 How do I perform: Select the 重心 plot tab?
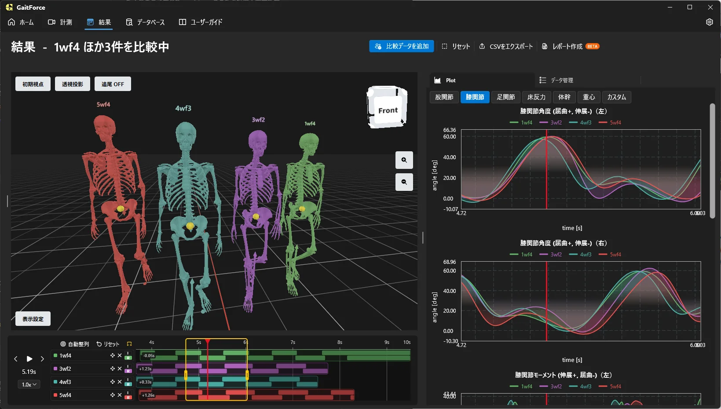tap(589, 97)
